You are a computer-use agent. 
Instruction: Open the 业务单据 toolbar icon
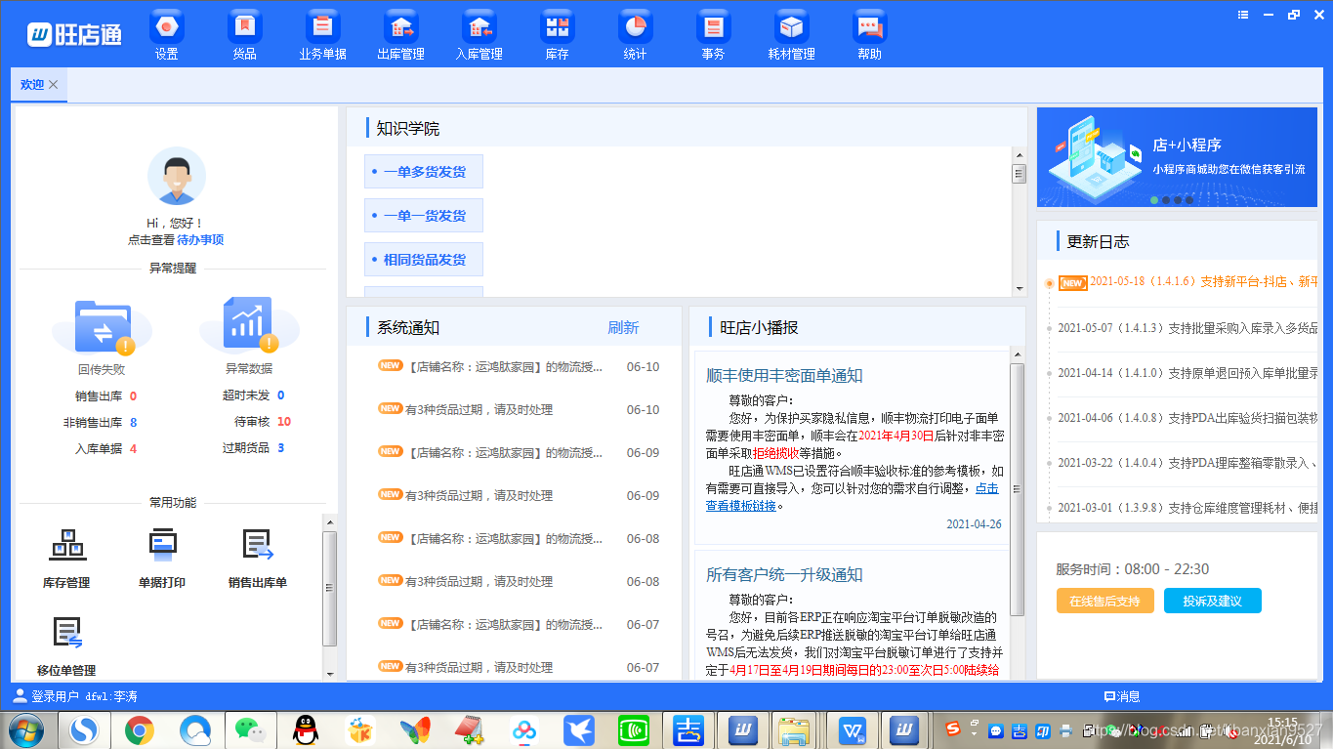[x=323, y=26]
